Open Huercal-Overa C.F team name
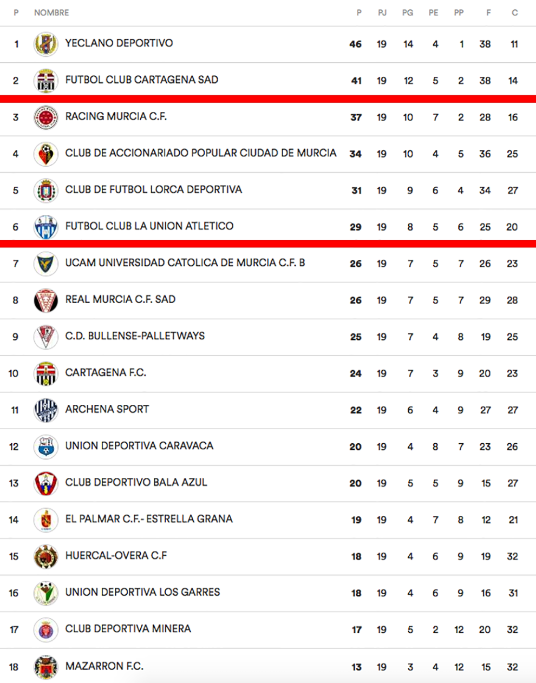 tap(116, 556)
